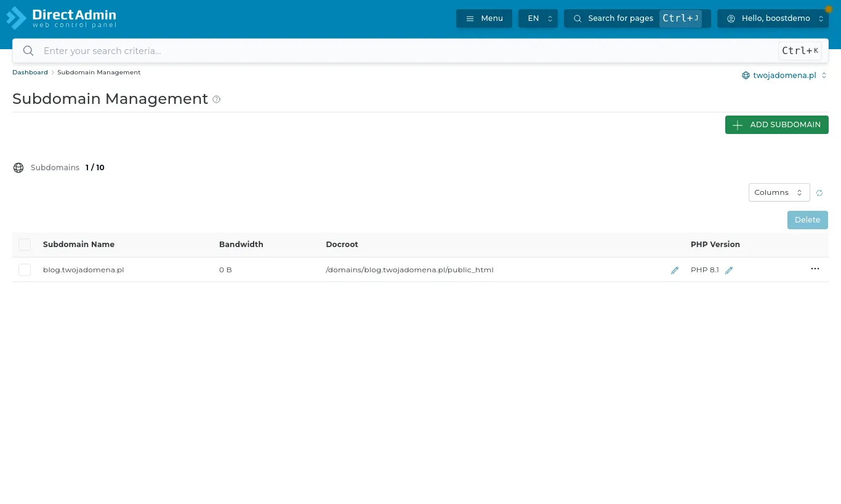Click the Delete button
This screenshot has width=841, height=504.
click(808, 220)
